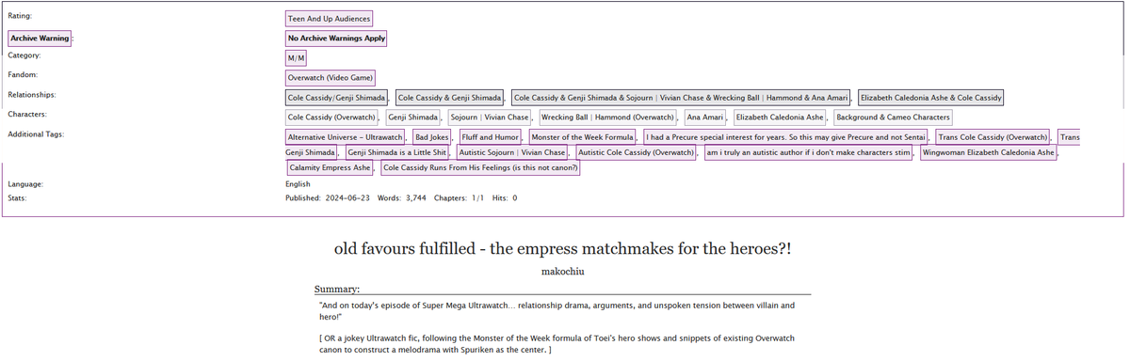Image resolution: width=1130 pixels, height=361 pixels.
Task: Select the Category label
Action: (x=24, y=55)
